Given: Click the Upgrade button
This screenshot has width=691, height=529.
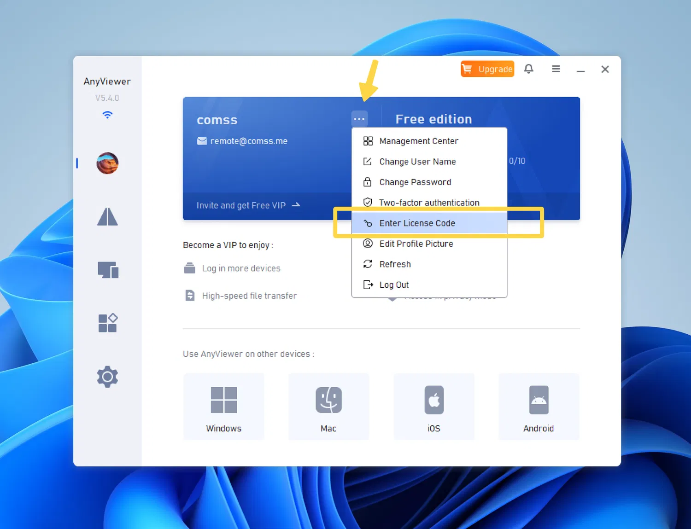Looking at the screenshot, I should click(487, 69).
